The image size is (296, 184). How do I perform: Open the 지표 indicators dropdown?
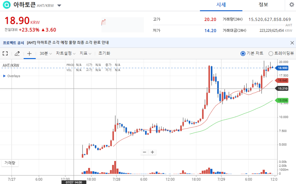[85, 53]
